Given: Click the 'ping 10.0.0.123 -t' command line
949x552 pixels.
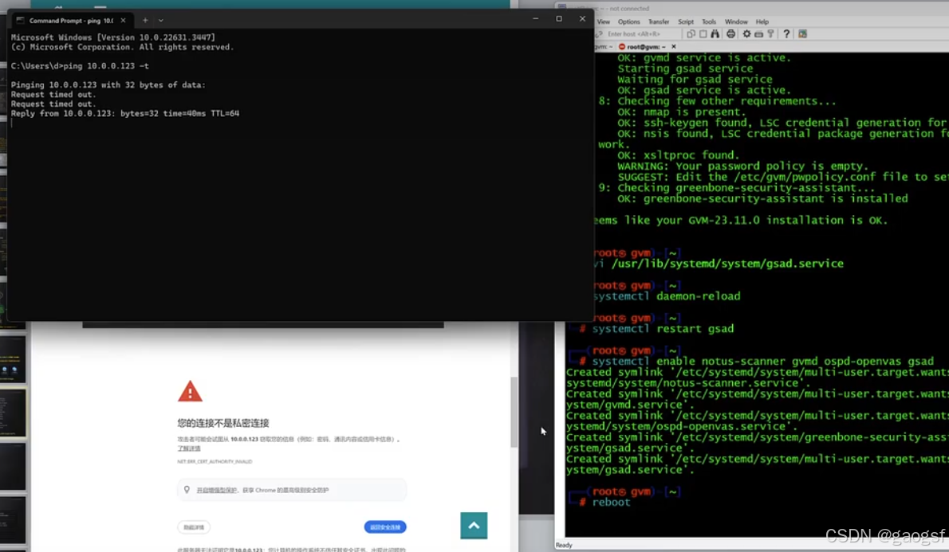Looking at the screenshot, I should [x=79, y=66].
